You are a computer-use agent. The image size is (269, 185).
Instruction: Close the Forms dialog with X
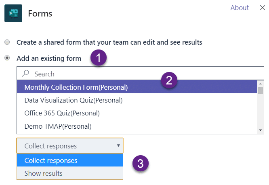(x=262, y=8)
